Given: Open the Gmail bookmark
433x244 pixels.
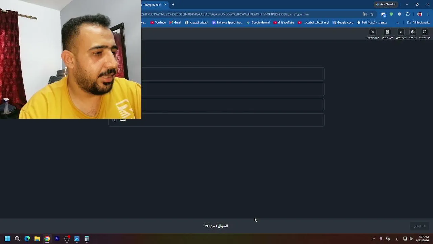Looking at the screenshot, I should click(176, 23).
